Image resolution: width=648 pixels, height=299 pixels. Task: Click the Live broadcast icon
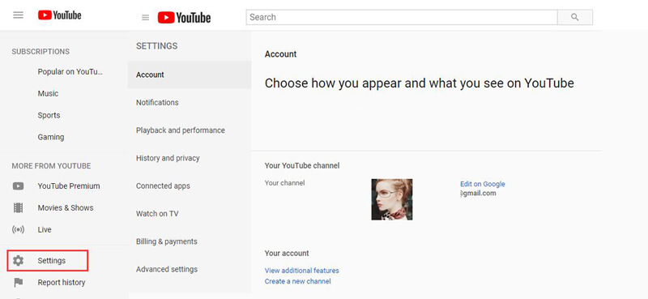coord(18,229)
